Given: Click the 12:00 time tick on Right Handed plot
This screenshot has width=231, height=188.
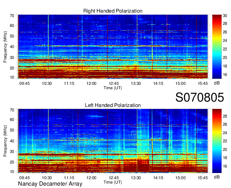Looking at the screenshot, I should click(91, 83).
